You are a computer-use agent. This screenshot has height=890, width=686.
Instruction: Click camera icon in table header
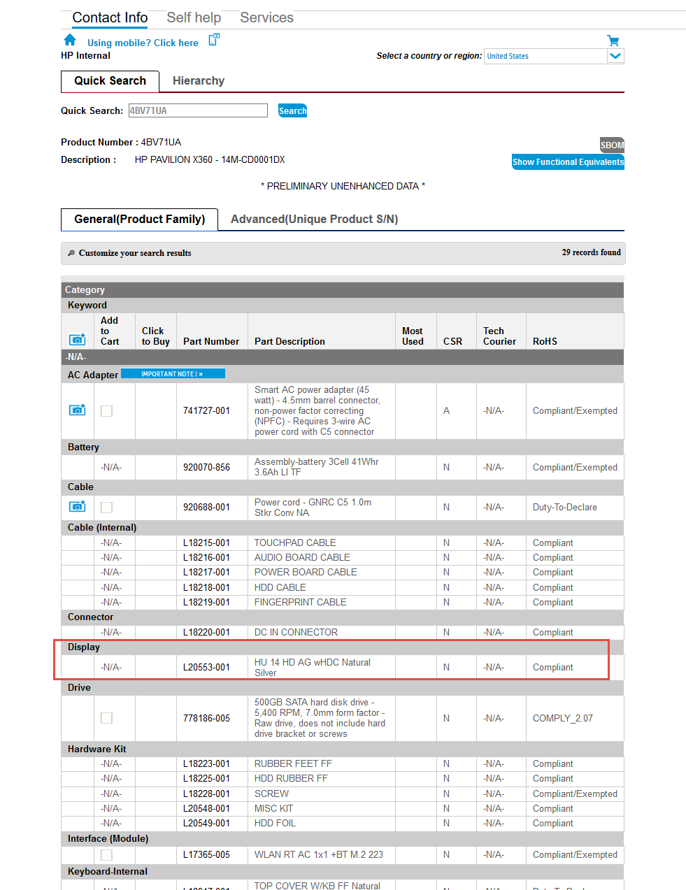click(x=78, y=339)
